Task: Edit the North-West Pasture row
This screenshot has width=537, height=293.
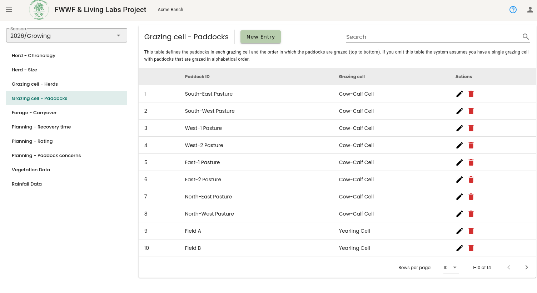Action: tap(459, 214)
